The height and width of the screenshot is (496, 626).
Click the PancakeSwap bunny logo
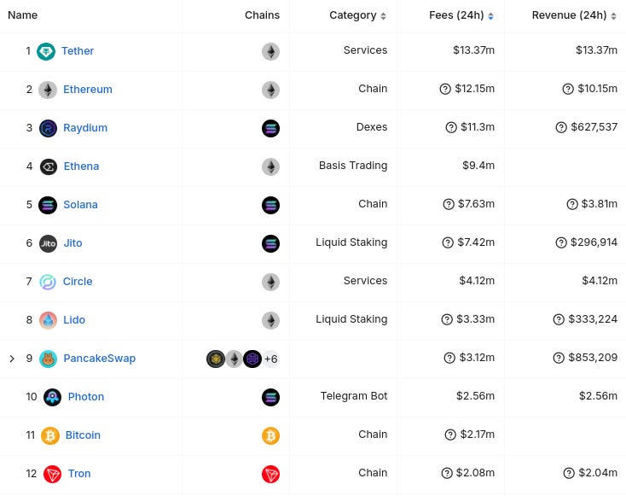tap(48, 359)
